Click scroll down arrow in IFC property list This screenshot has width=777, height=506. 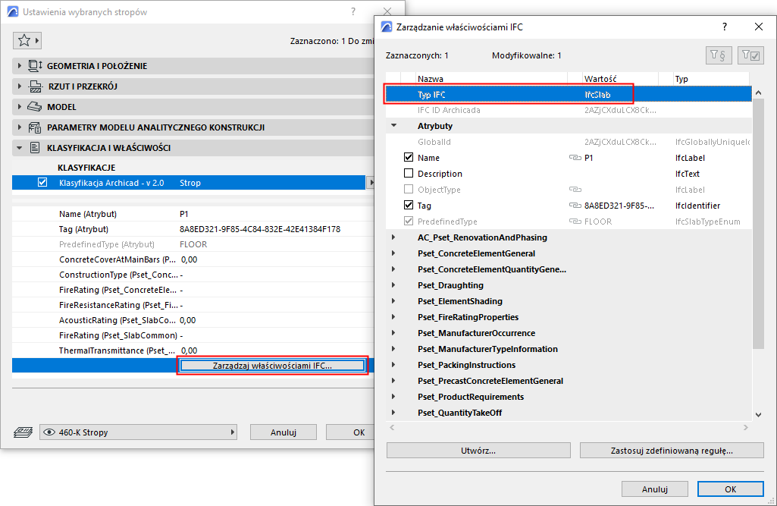pyautogui.click(x=758, y=415)
